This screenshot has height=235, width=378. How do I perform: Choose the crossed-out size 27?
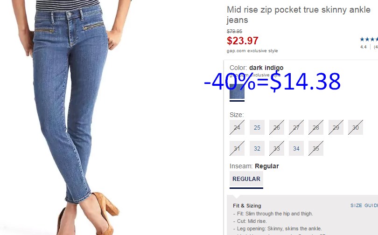296,127
